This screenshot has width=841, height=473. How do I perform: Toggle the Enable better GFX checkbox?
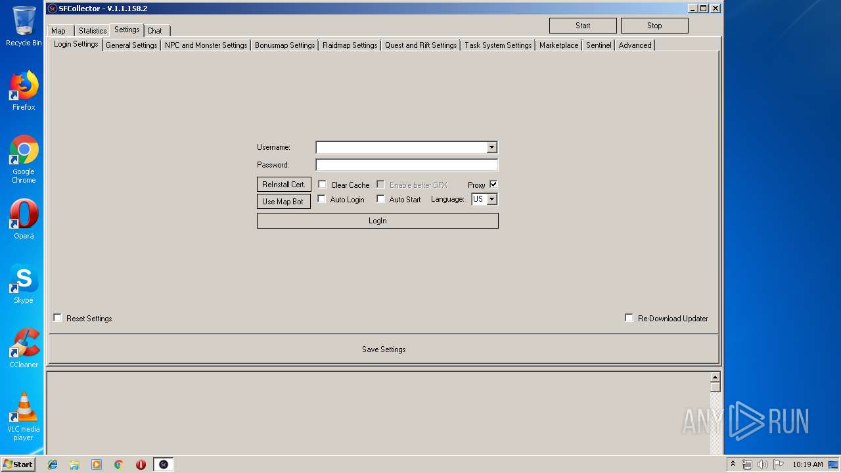380,185
